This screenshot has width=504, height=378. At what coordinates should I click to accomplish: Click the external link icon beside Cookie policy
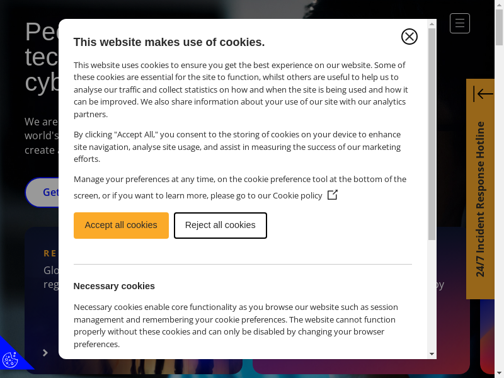[333, 195]
